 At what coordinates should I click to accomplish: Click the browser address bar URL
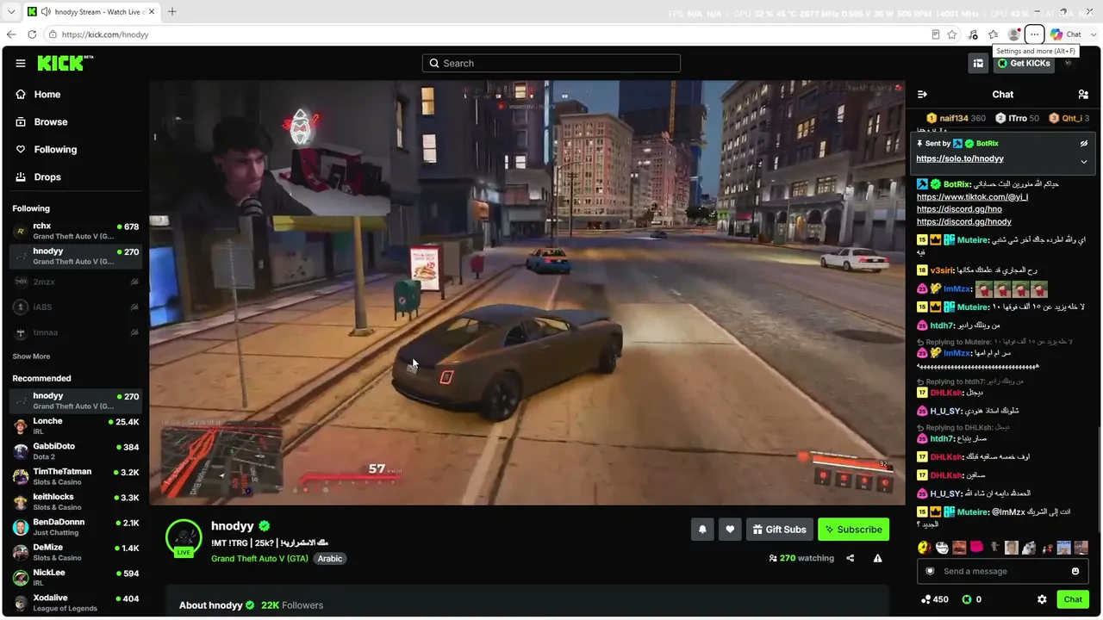pos(105,34)
